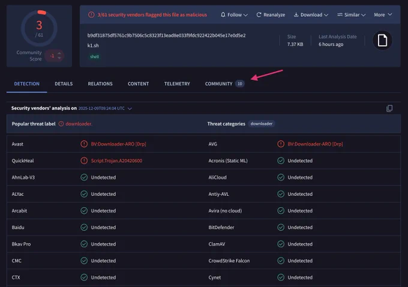Screen dimensions: 408x287
Task: Click the popular threat label downloader
Action: [79, 124]
